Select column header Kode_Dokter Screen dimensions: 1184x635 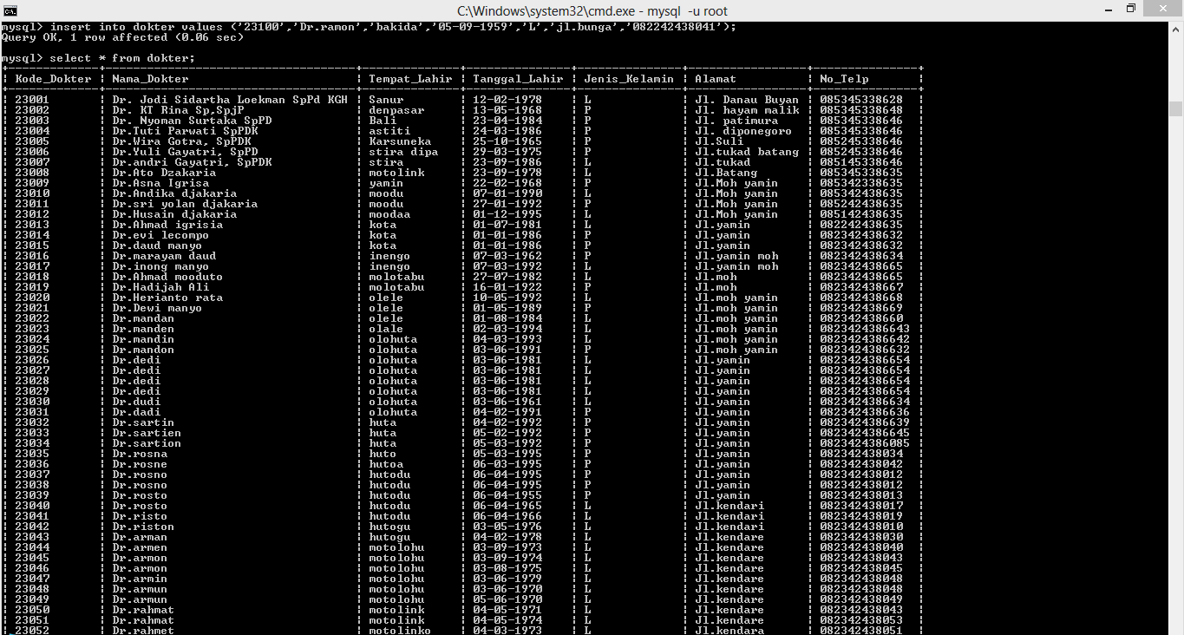click(x=53, y=79)
